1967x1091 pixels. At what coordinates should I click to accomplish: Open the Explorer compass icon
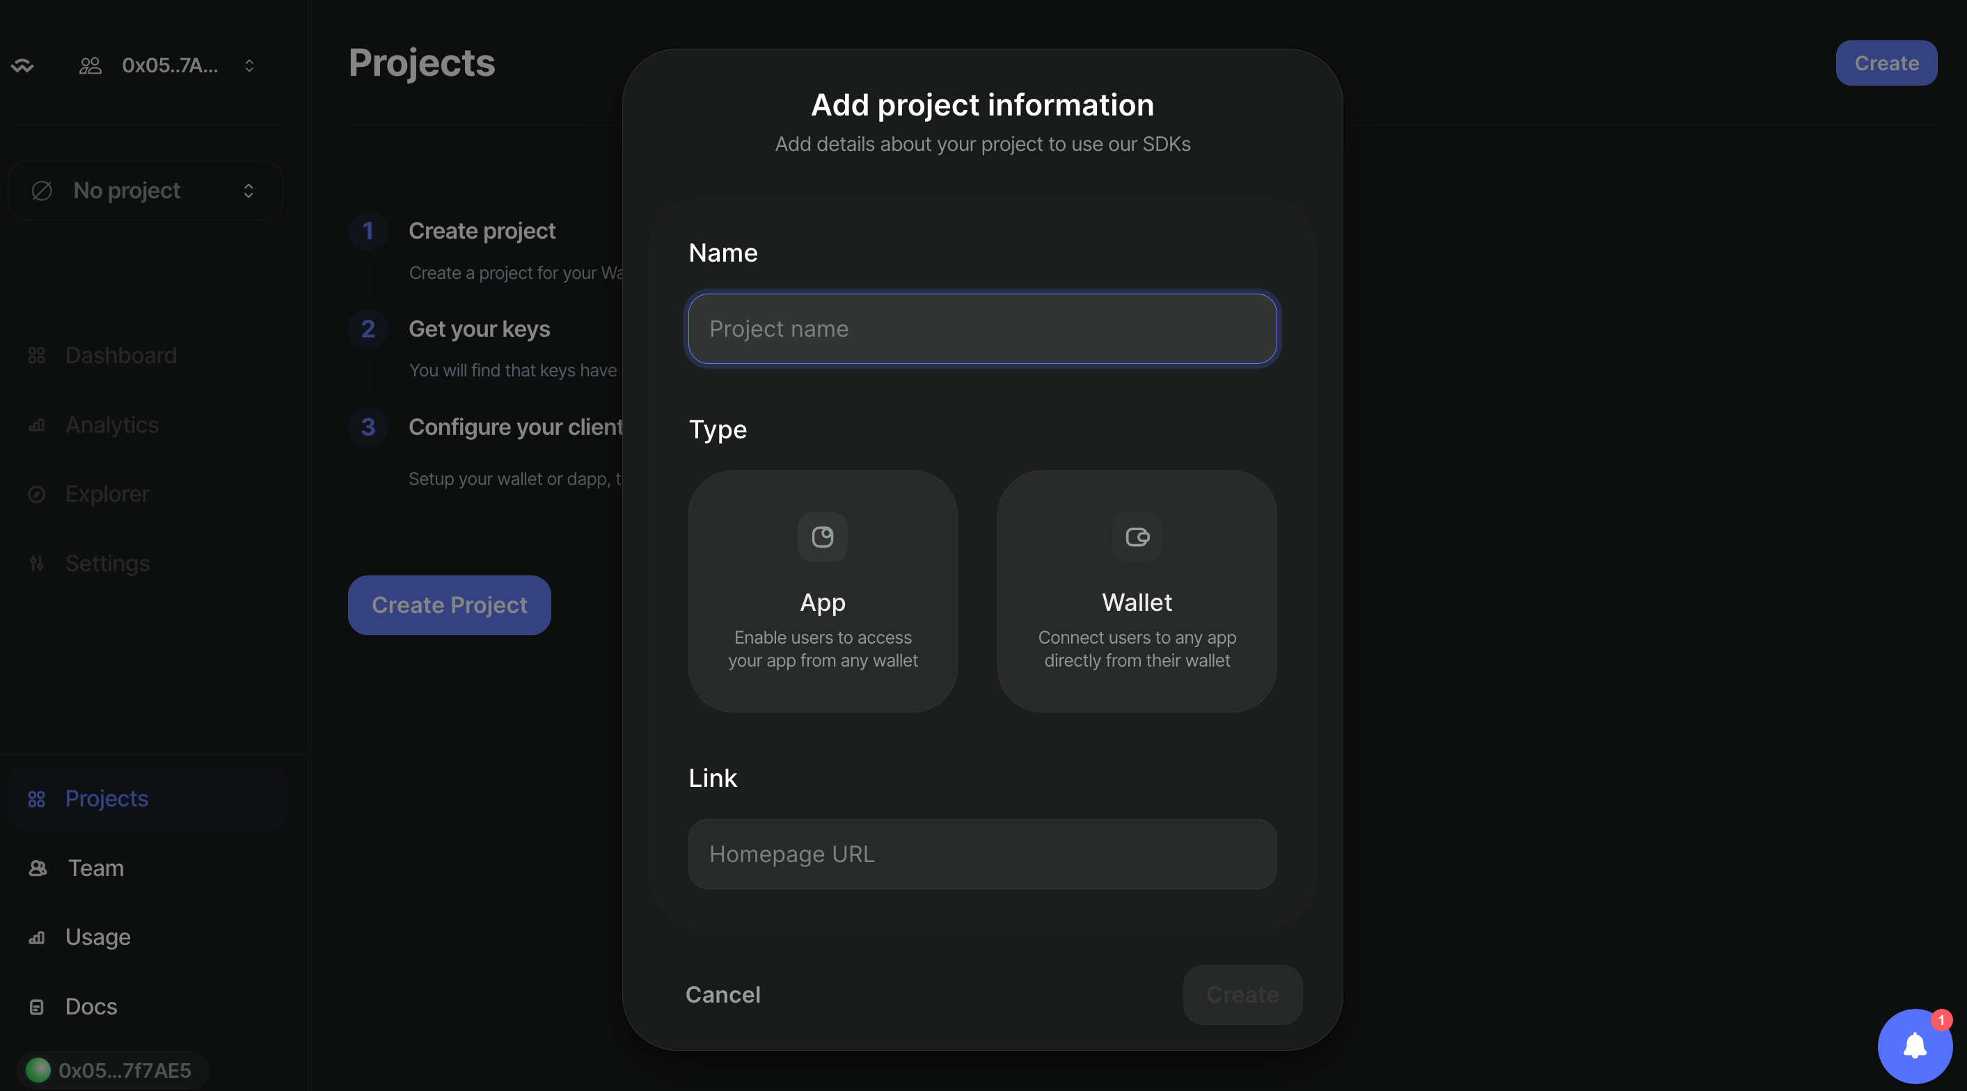click(36, 495)
